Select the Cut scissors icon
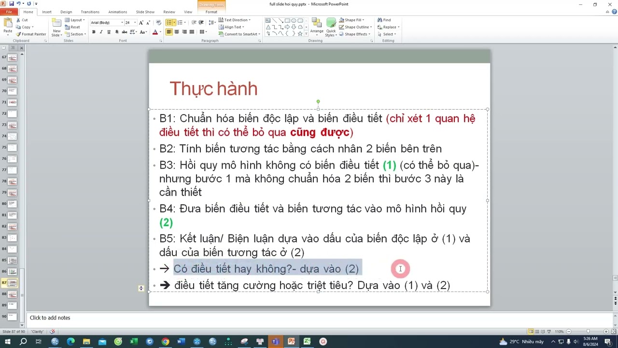Viewport: 618px width, 348px height. pyautogui.click(x=18, y=20)
